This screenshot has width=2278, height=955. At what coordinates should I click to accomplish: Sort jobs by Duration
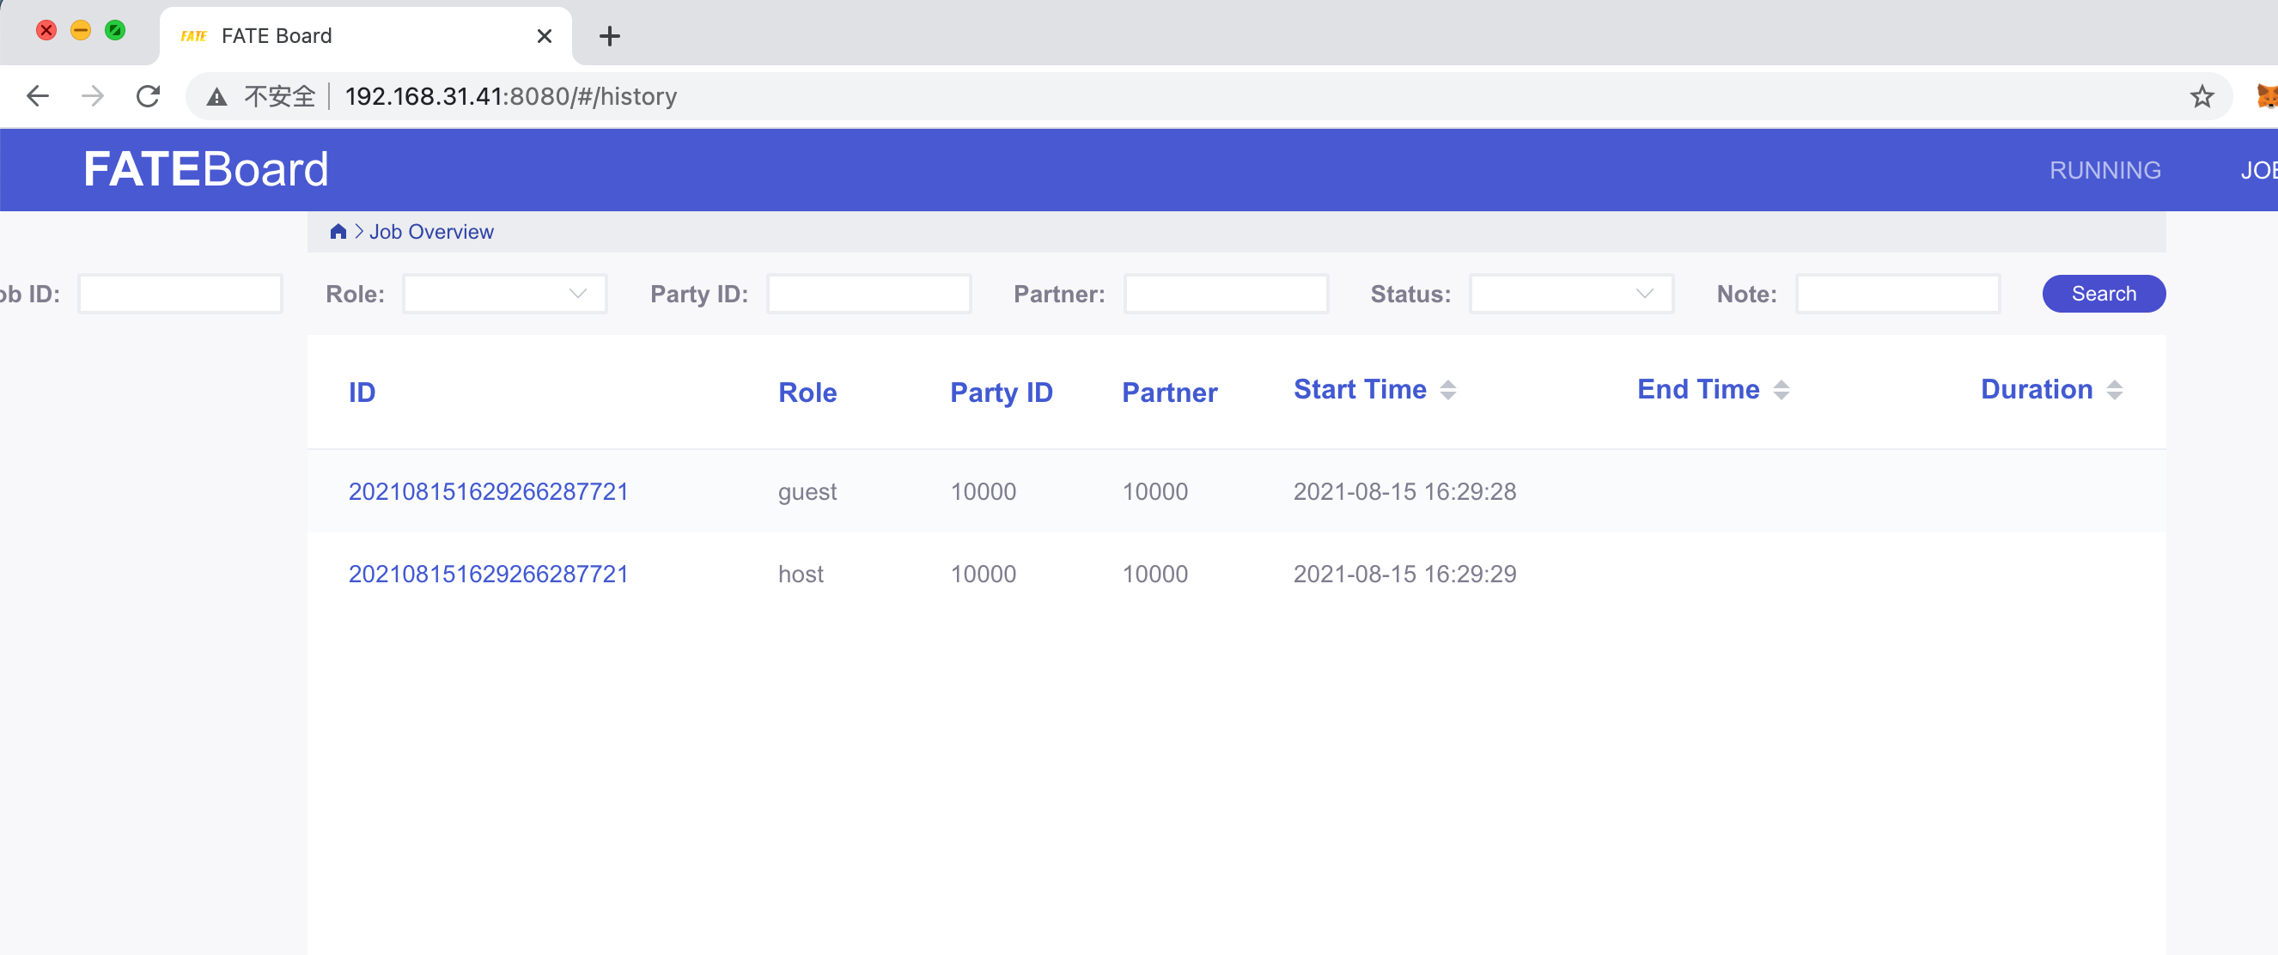pos(2114,390)
